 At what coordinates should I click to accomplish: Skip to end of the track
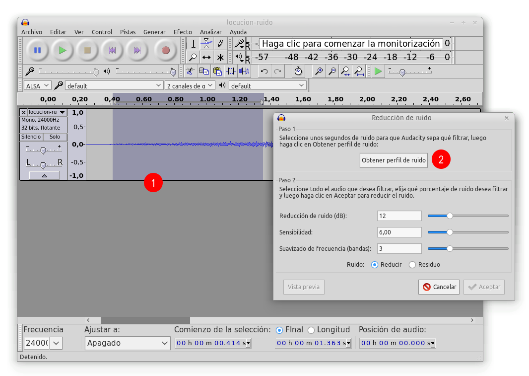coord(137,50)
